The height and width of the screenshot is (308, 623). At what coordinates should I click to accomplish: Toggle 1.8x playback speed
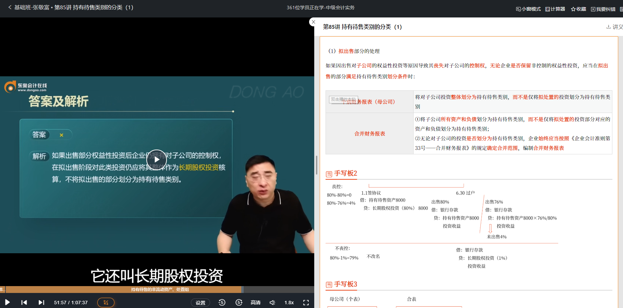tap(289, 302)
